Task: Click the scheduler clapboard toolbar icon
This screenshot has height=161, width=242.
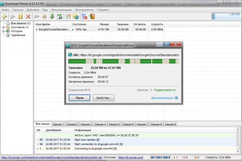Action: 59,17
